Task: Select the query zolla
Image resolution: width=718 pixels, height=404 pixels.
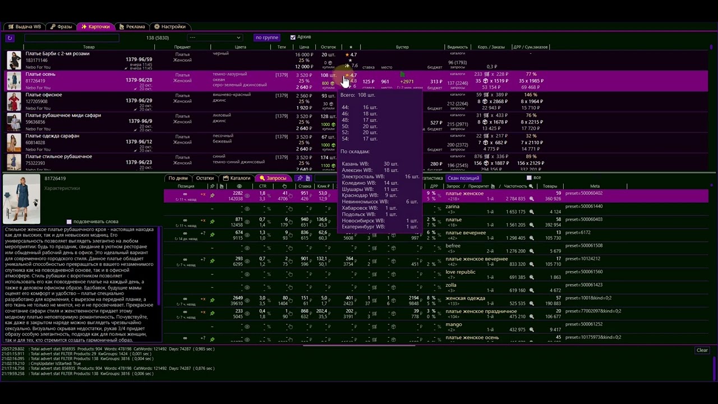Action: pos(451,285)
